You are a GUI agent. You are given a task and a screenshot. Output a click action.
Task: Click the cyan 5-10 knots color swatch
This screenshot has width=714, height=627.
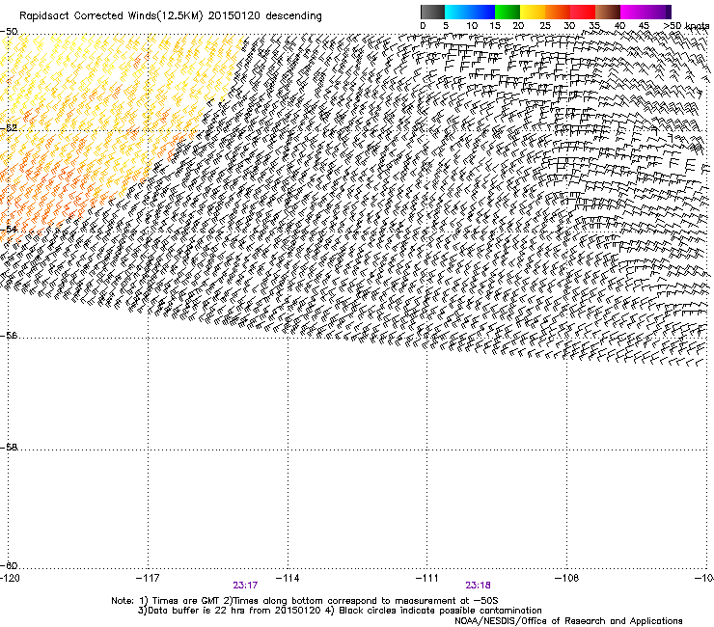tap(457, 12)
